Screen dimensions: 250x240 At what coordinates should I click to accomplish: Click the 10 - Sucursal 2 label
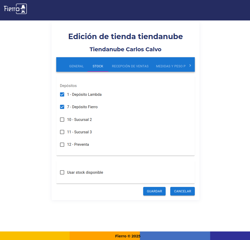[79, 120]
